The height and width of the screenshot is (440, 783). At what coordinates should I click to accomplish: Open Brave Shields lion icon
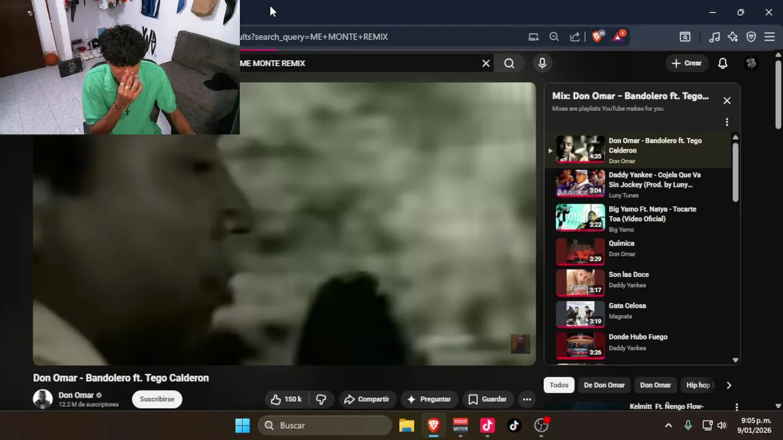(597, 37)
